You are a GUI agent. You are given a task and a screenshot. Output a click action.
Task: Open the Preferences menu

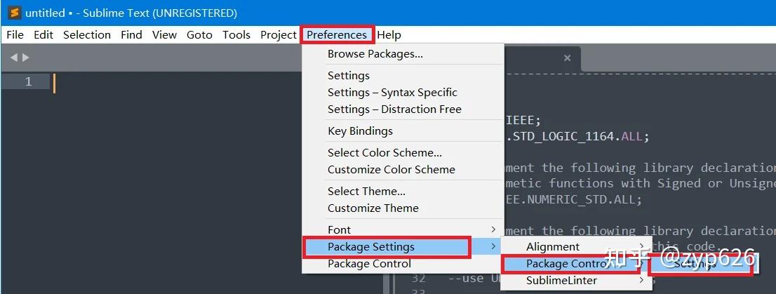[337, 34]
